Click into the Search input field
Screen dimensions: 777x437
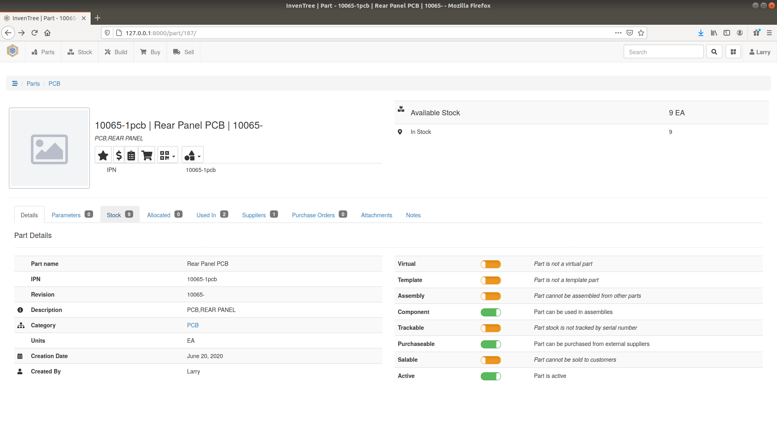click(x=663, y=52)
